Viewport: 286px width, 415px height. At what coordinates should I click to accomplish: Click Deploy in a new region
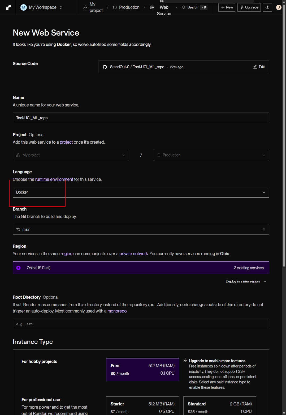tap(243, 281)
